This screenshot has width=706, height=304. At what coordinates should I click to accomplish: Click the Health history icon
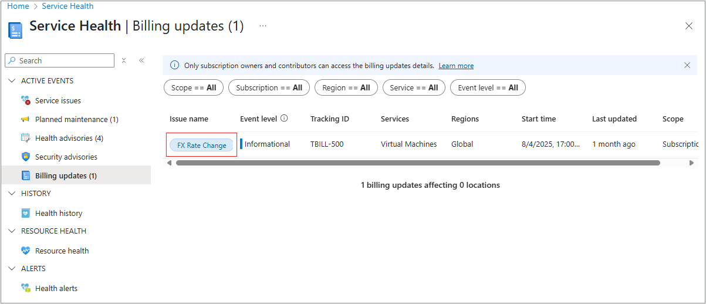coord(25,214)
